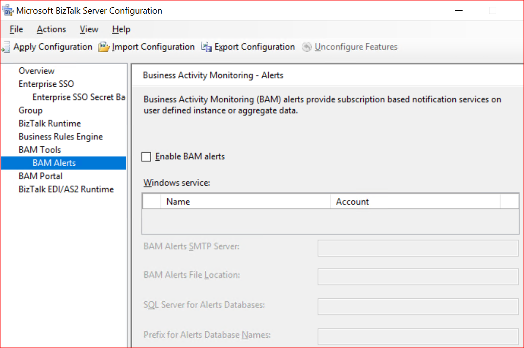The height and width of the screenshot is (348, 524).
Task: Select Enterprise SSO in the tree
Action: point(46,84)
